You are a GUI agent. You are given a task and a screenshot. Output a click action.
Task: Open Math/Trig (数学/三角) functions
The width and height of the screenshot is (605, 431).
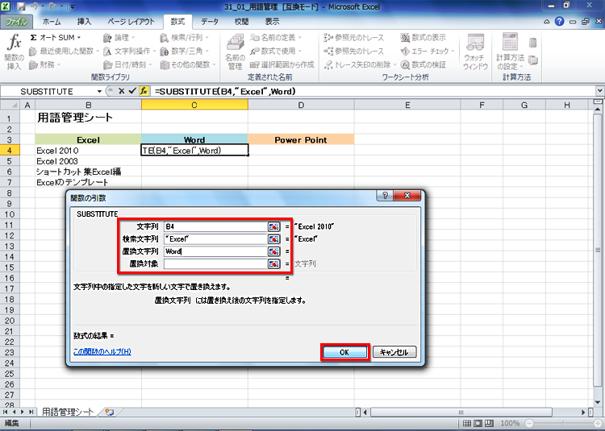tap(185, 51)
